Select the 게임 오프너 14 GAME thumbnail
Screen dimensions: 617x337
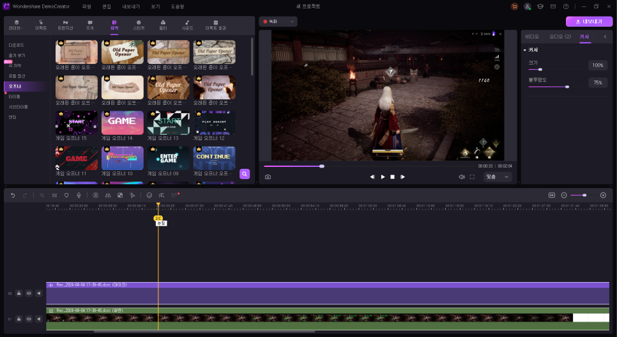pos(123,123)
